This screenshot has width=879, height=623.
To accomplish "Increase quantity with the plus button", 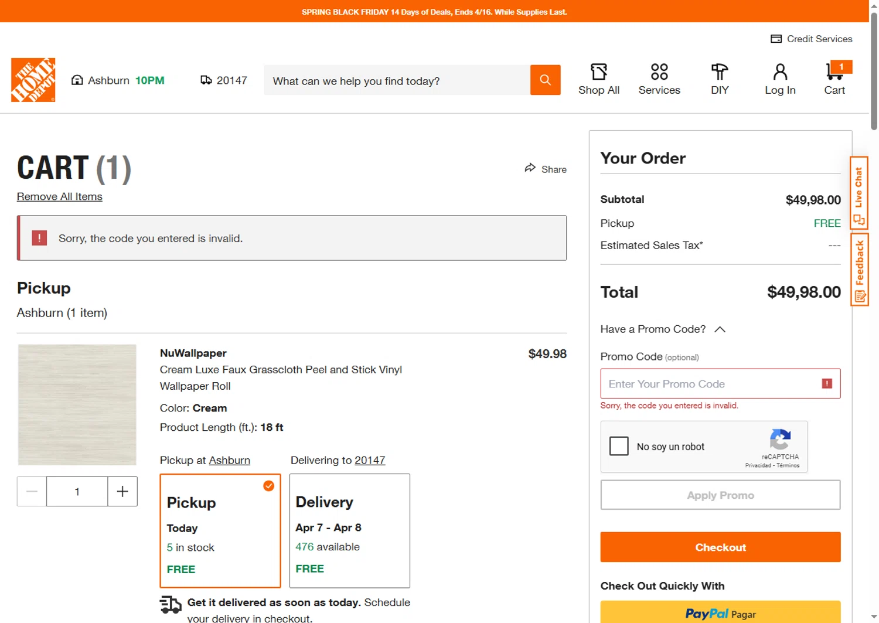I will 122,491.
